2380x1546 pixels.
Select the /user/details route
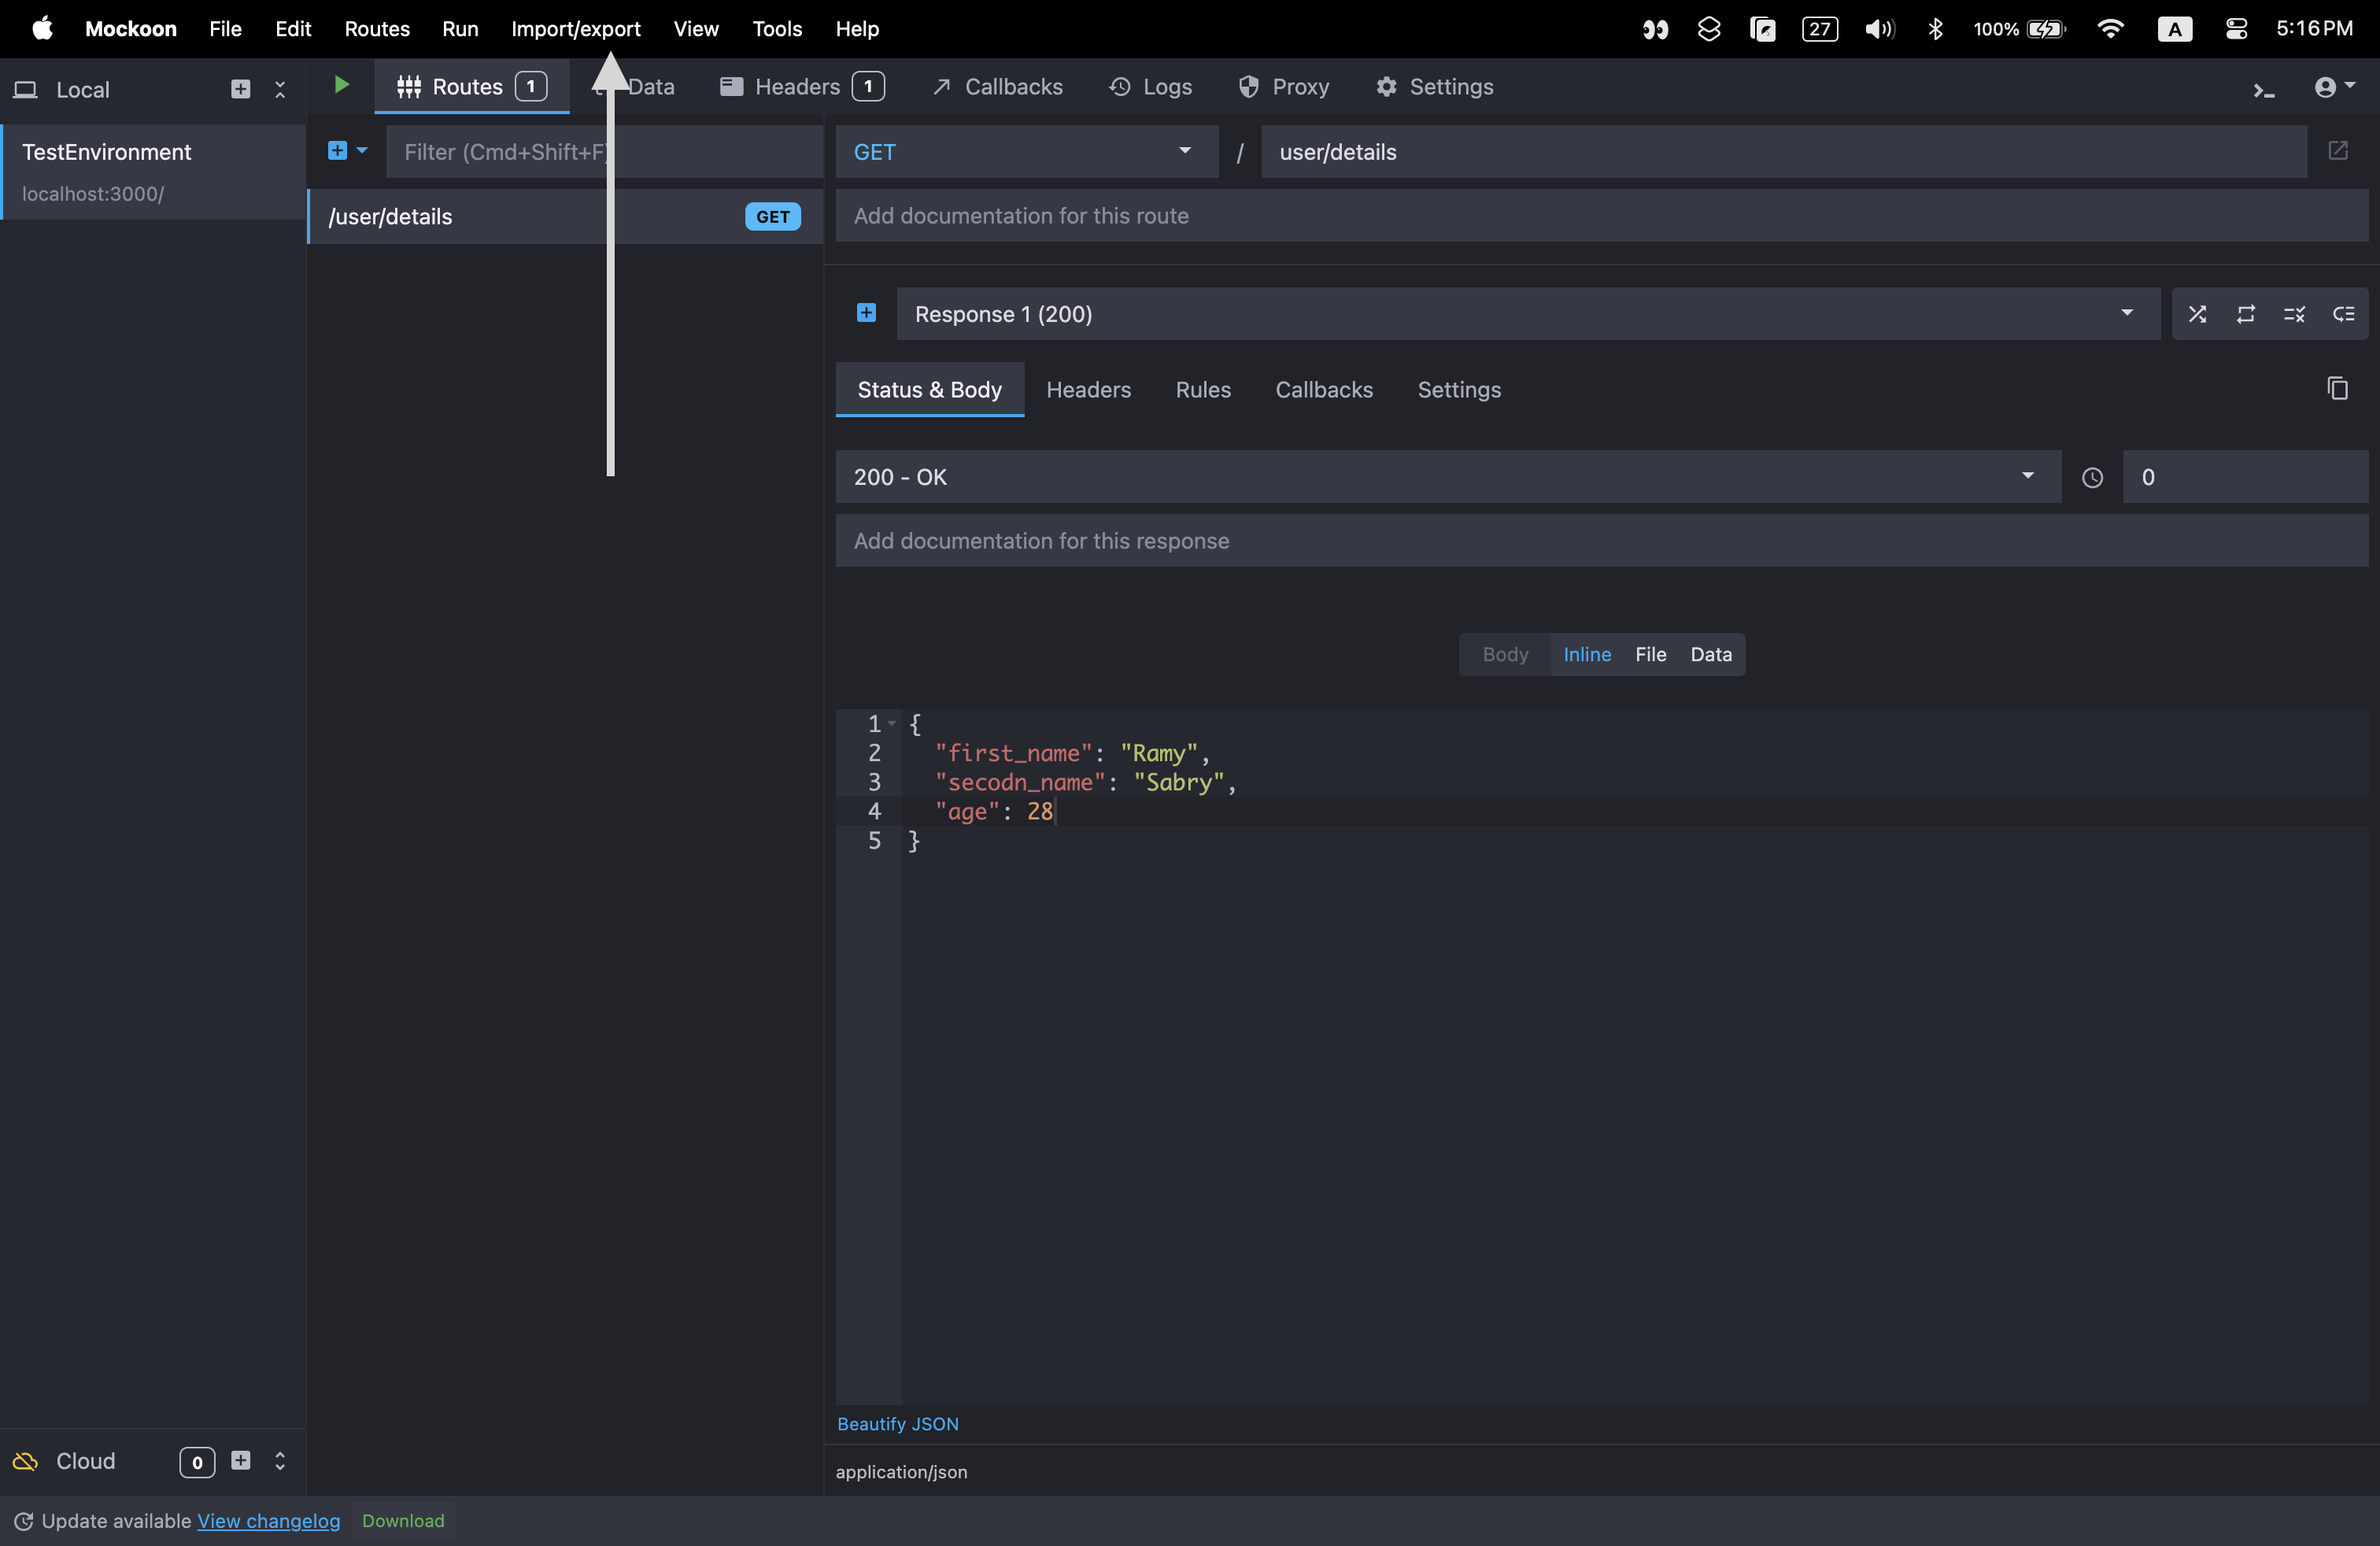coord(565,216)
